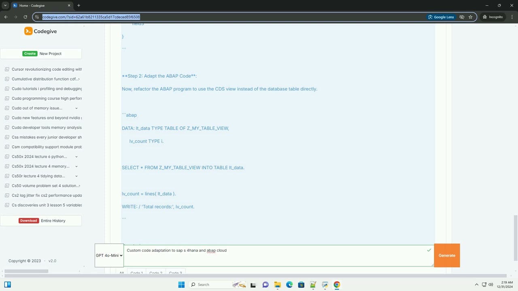Select the Home - Codegive tab
Screen dimensions: 518x291
click(42, 6)
